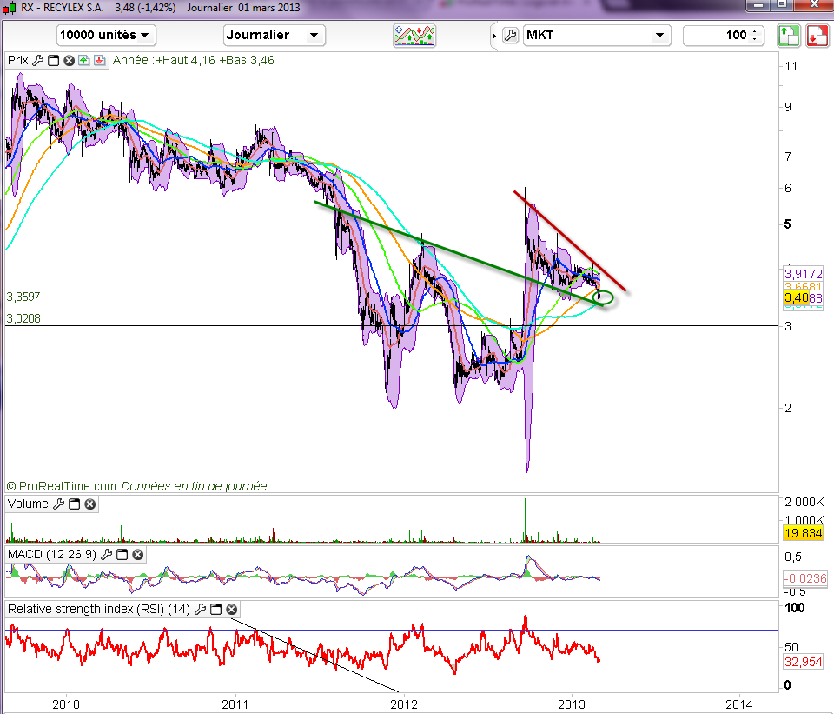
Task: Remove the MACD indicator panel
Action: [137, 554]
